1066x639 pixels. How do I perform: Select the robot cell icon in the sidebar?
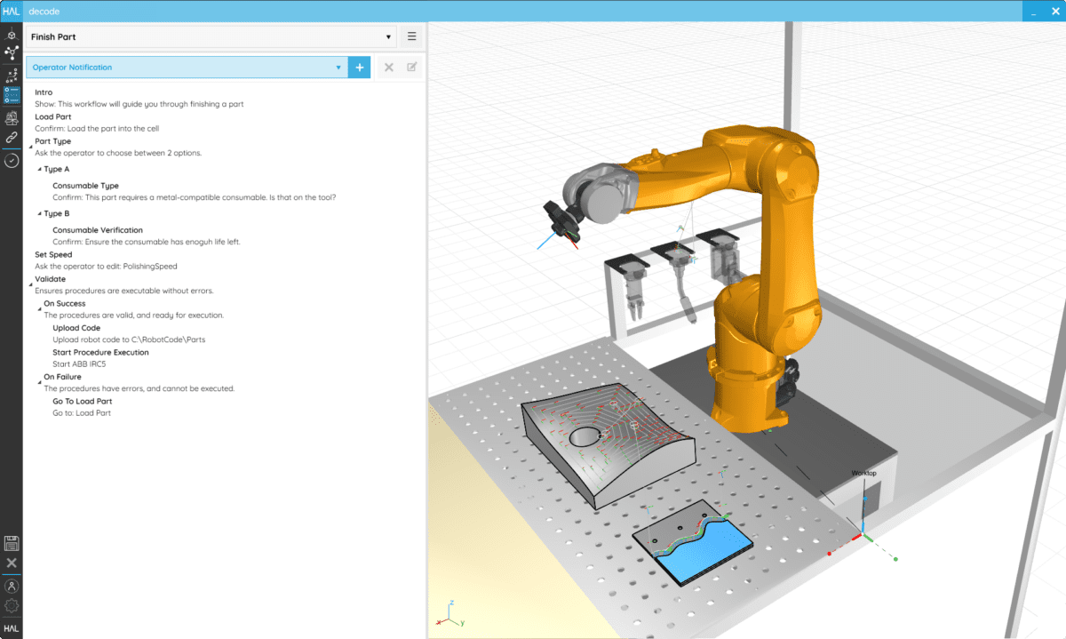pyautogui.click(x=12, y=117)
